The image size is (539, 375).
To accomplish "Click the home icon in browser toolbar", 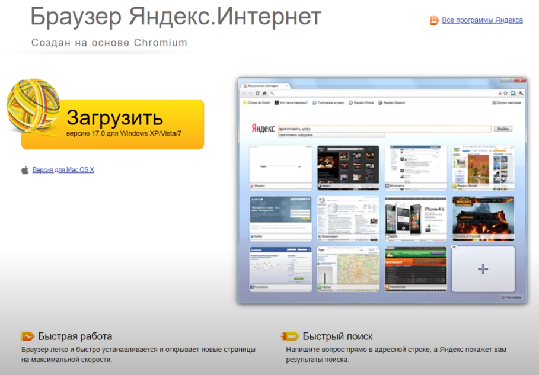I will pyautogui.click(x=264, y=93).
